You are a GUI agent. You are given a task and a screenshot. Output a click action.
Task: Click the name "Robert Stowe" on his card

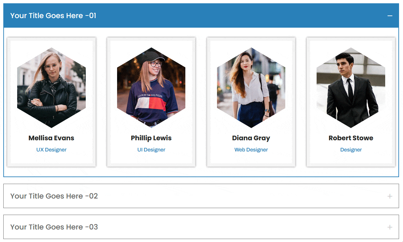[x=351, y=138]
